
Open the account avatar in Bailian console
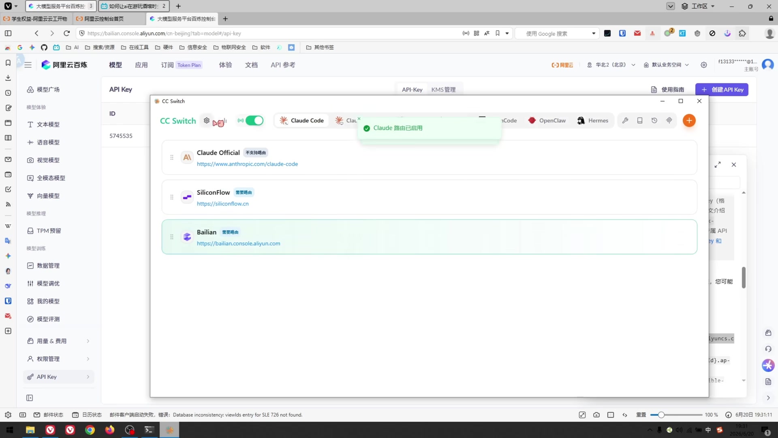click(x=768, y=65)
